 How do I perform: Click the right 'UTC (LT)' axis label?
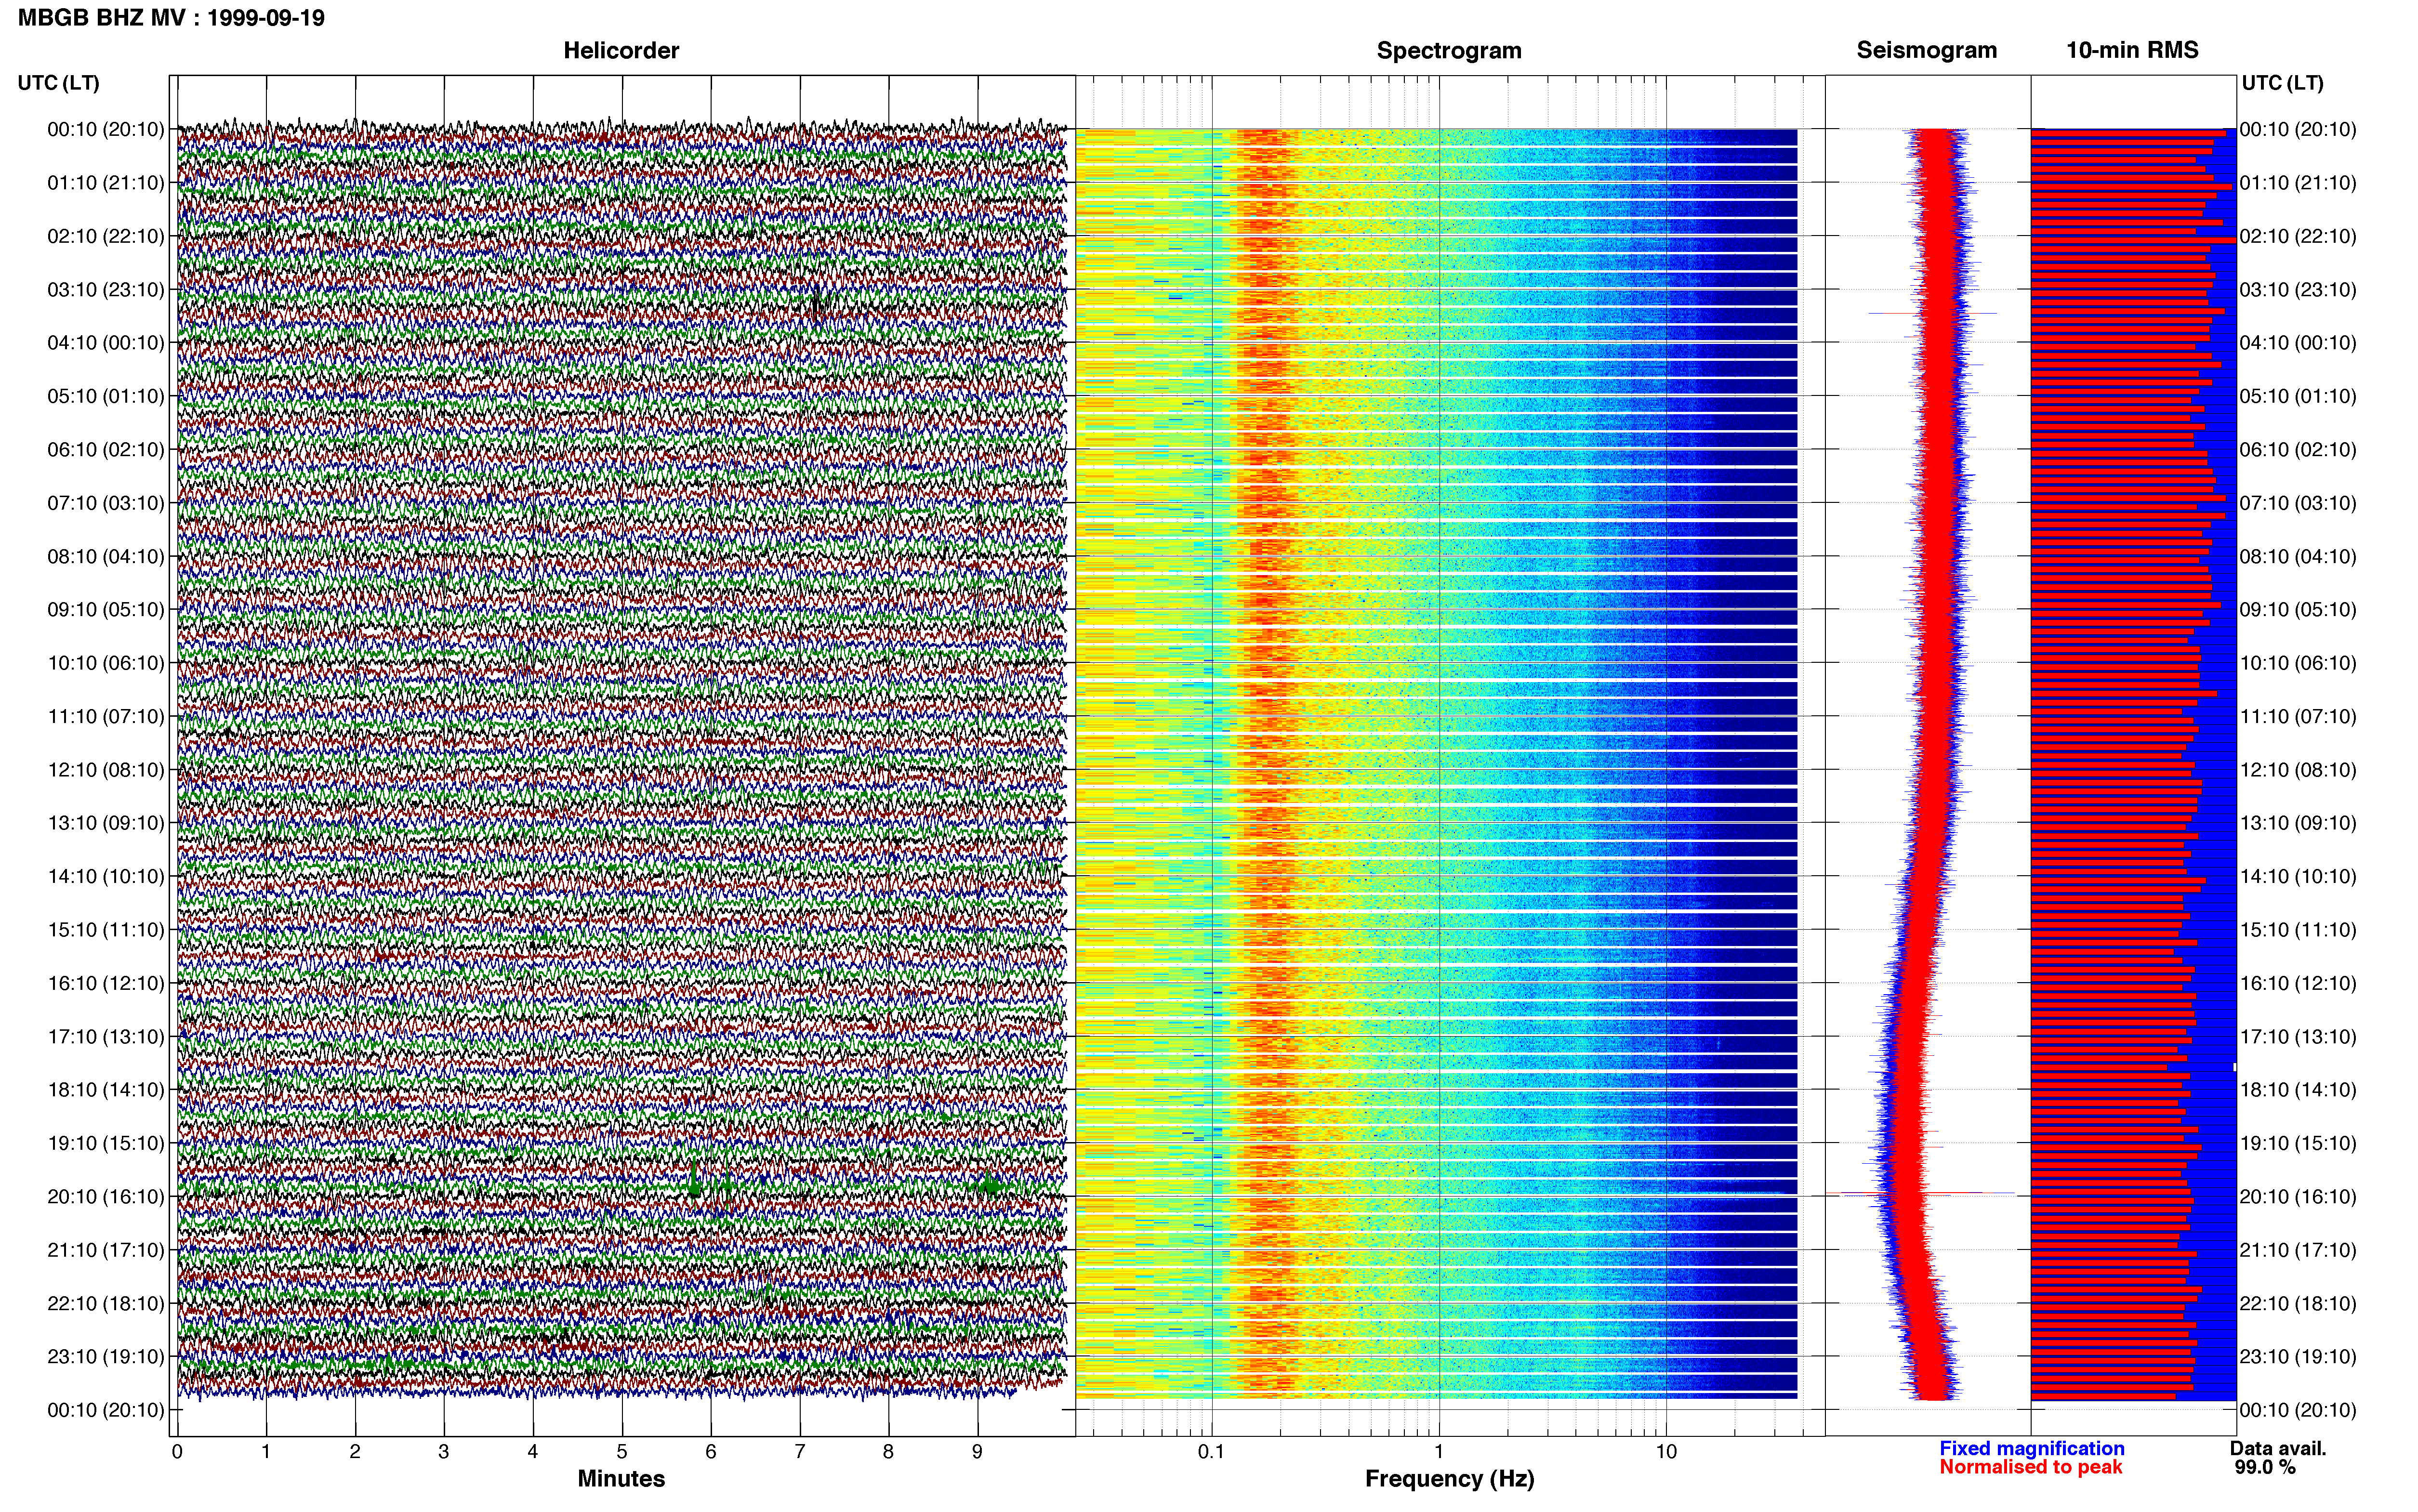pyautogui.click(x=2282, y=83)
